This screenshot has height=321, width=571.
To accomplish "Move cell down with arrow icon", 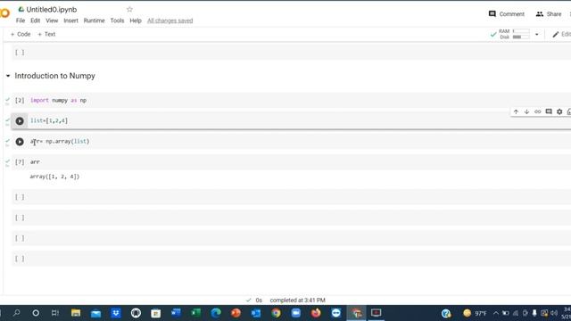I will pyautogui.click(x=526, y=111).
